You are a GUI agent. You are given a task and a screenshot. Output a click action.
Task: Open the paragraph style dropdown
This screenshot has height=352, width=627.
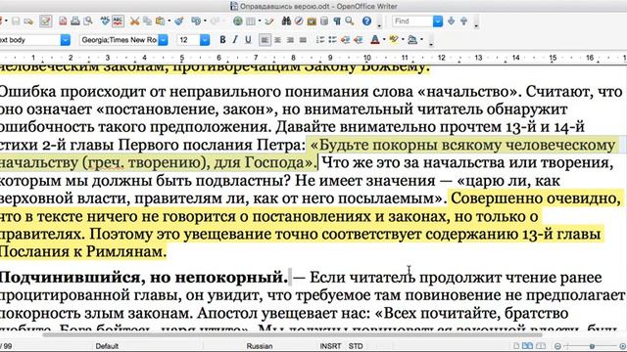(x=66, y=40)
